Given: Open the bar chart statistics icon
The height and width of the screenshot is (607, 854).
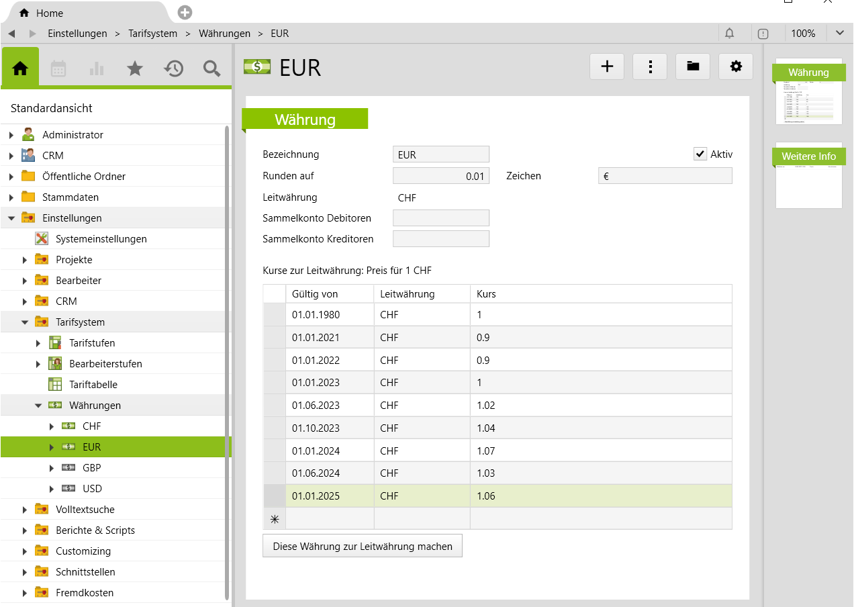Looking at the screenshot, I should point(97,68).
